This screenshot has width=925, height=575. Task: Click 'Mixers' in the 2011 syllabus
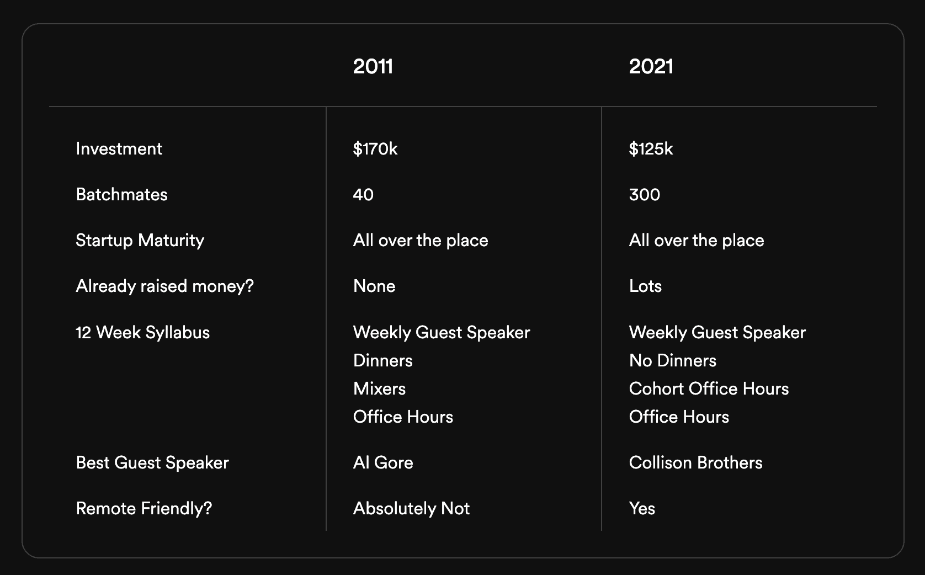point(379,388)
